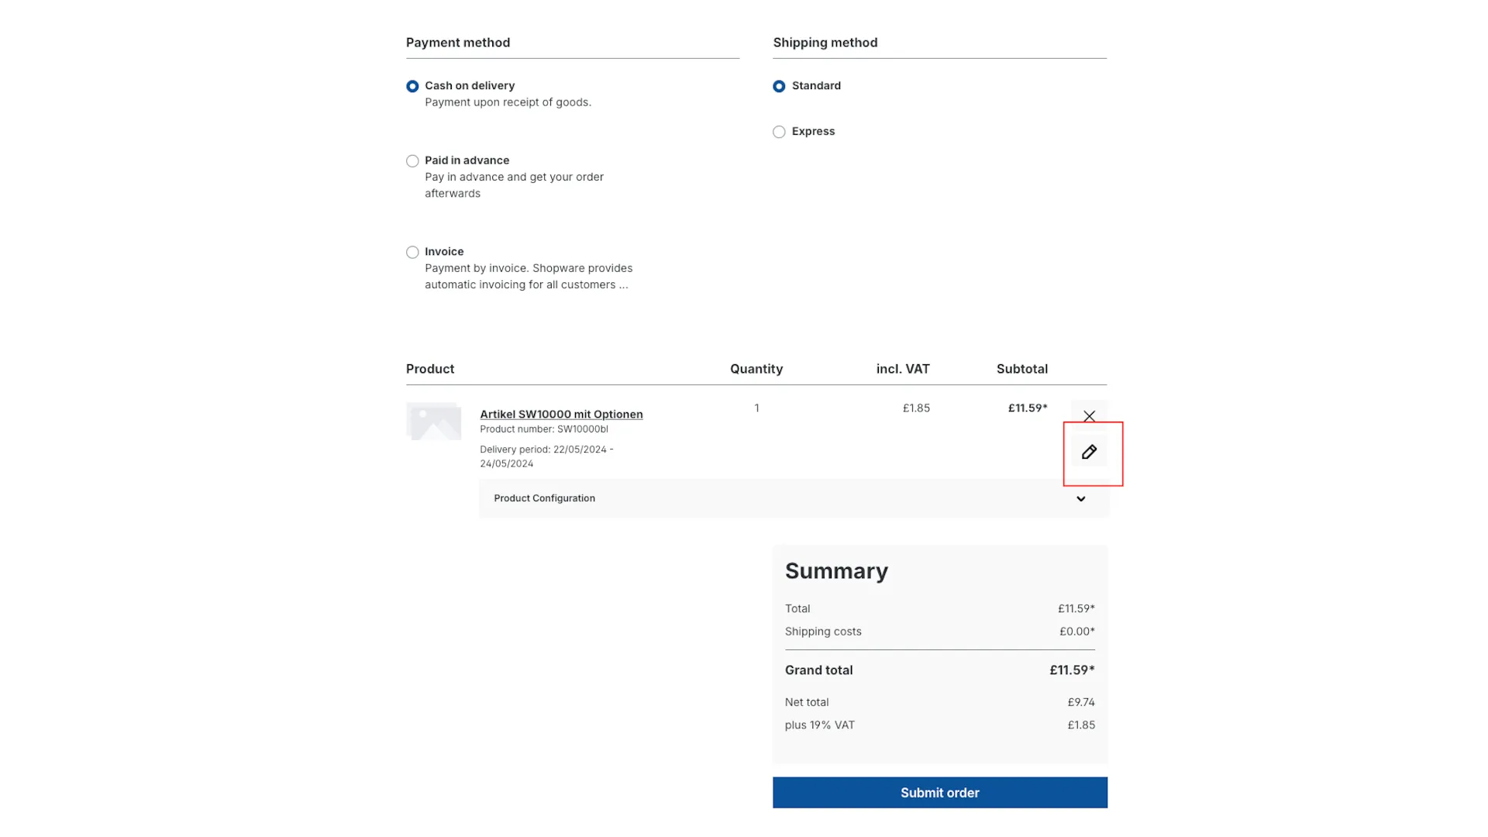Click the downward arrow next to Product Configuration
The width and height of the screenshot is (1488, 837).
(1080, 498)
